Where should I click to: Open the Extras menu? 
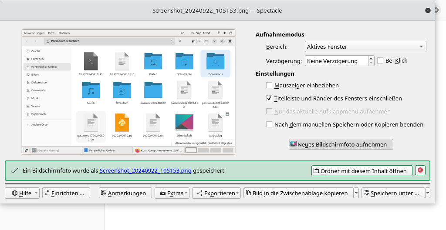coord(172,193)
